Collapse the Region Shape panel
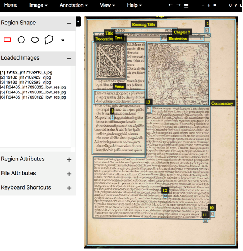This screenshot has width=243, height=251. pos(69,23)
